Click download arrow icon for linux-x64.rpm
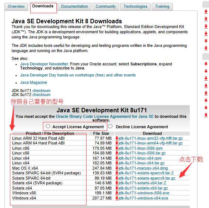Viewport: 209px width, 208px height. 117,158
